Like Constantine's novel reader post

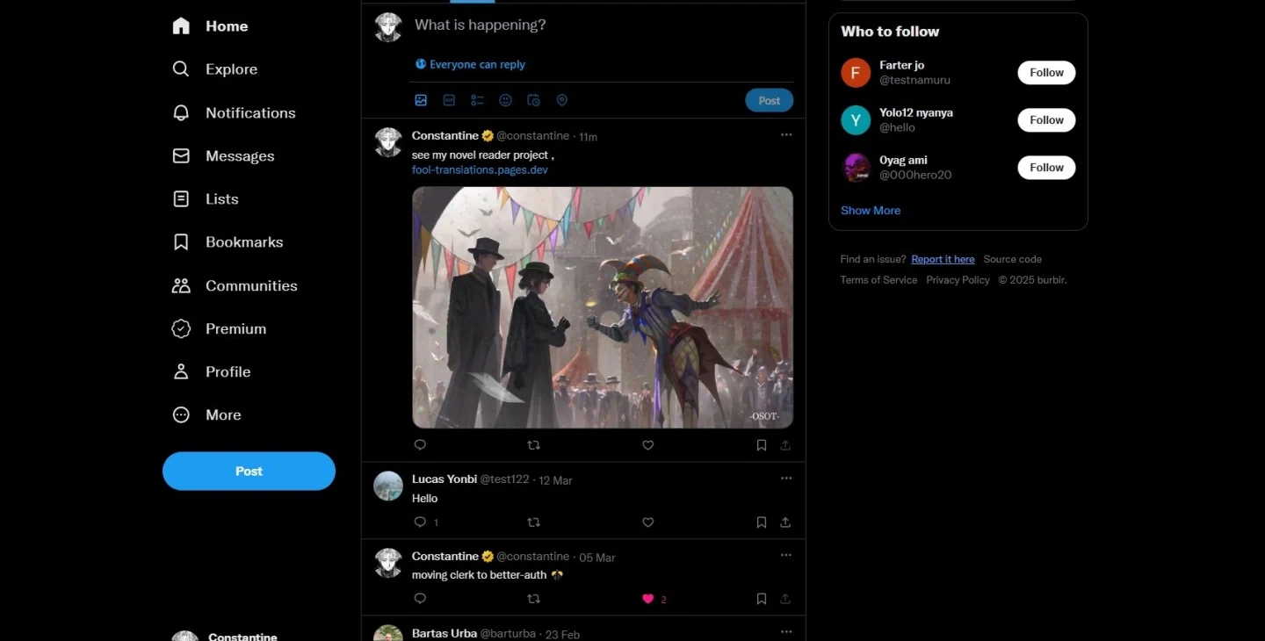coord(648,445)
